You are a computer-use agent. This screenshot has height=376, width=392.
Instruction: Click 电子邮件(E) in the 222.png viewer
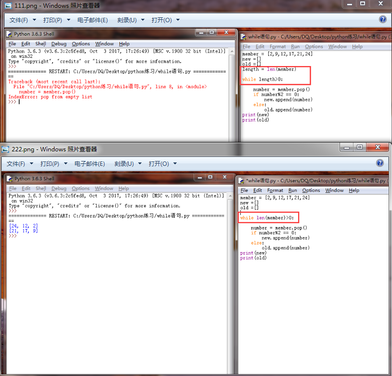90,164
